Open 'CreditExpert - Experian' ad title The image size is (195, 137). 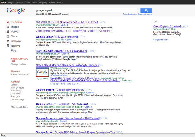[168, 26]
